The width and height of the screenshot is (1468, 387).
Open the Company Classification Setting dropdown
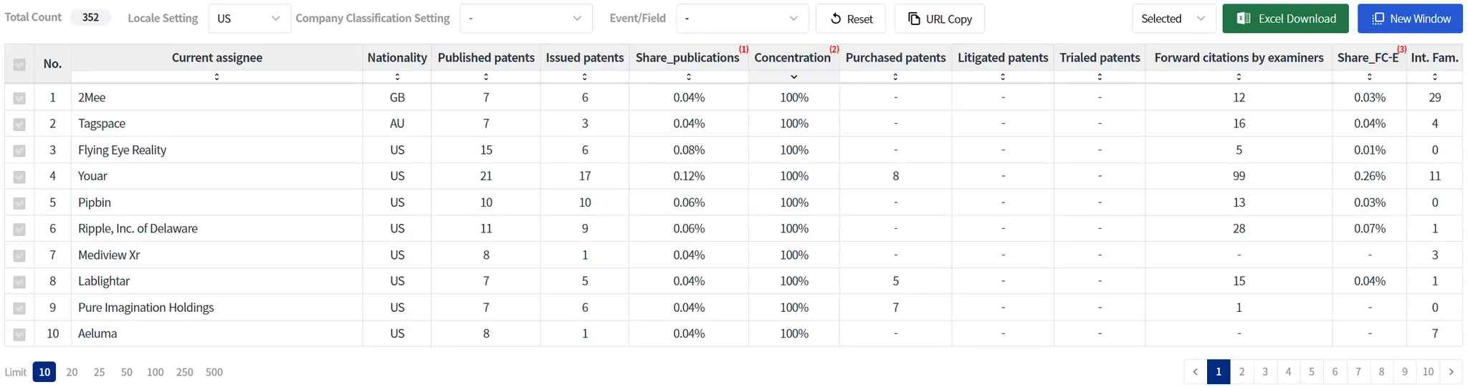[525, 19]
